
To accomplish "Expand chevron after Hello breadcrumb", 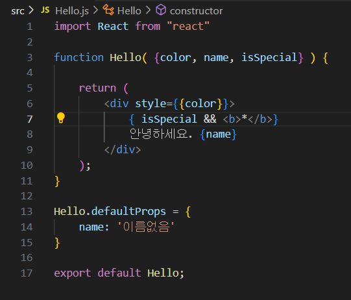I will pyautogui.click(x=148, y=10).
